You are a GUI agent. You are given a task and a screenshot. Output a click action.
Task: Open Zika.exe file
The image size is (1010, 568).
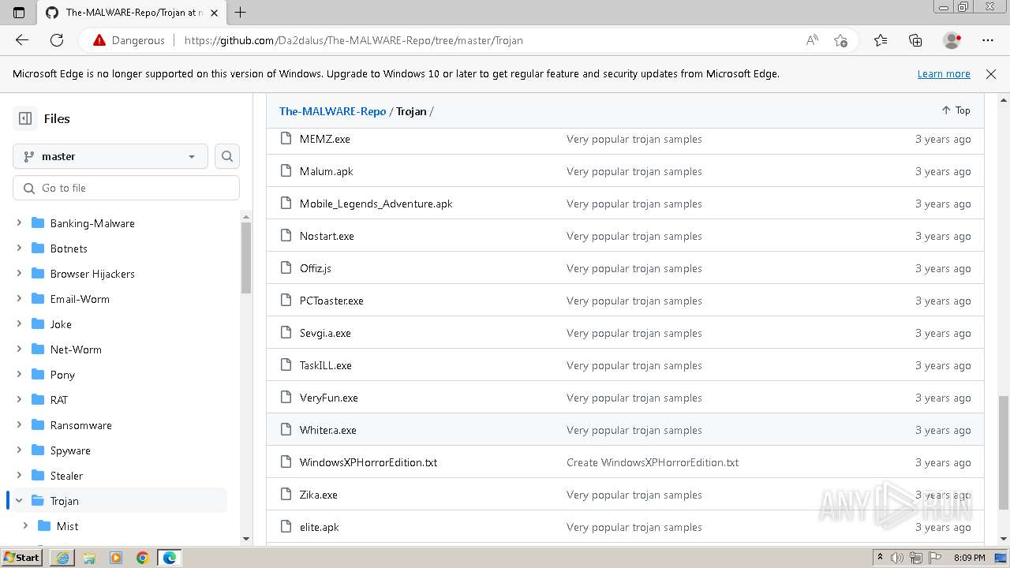click(x=318, y=495)
